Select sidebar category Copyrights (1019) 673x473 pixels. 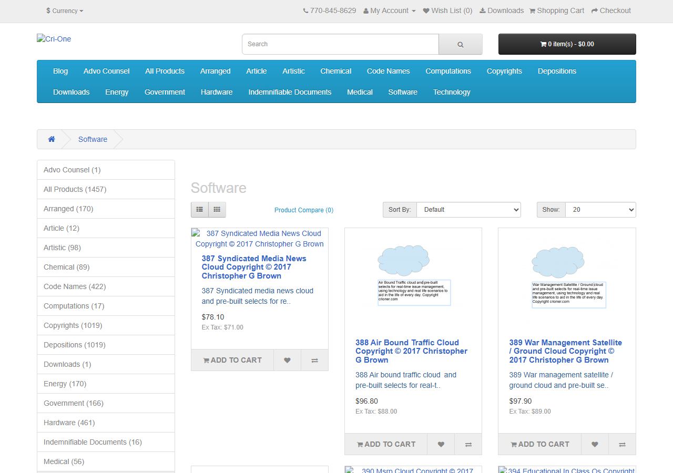pyautogui.click(x=106, y=325)
